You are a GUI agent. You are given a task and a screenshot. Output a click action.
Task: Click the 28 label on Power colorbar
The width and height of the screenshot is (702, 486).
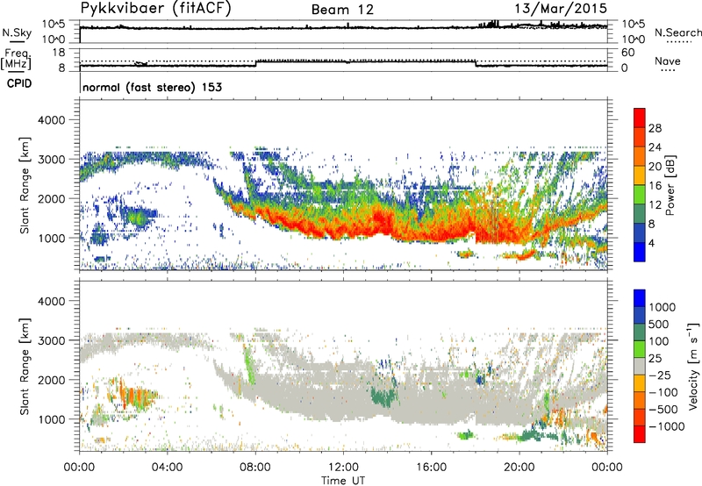pos(655,128)
